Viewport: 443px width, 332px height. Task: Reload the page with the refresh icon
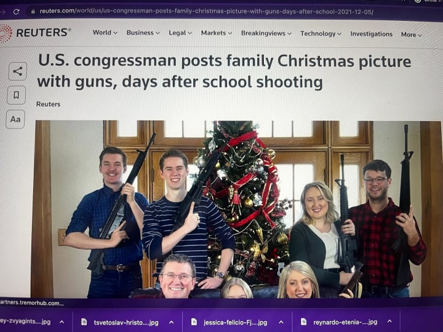17,12
